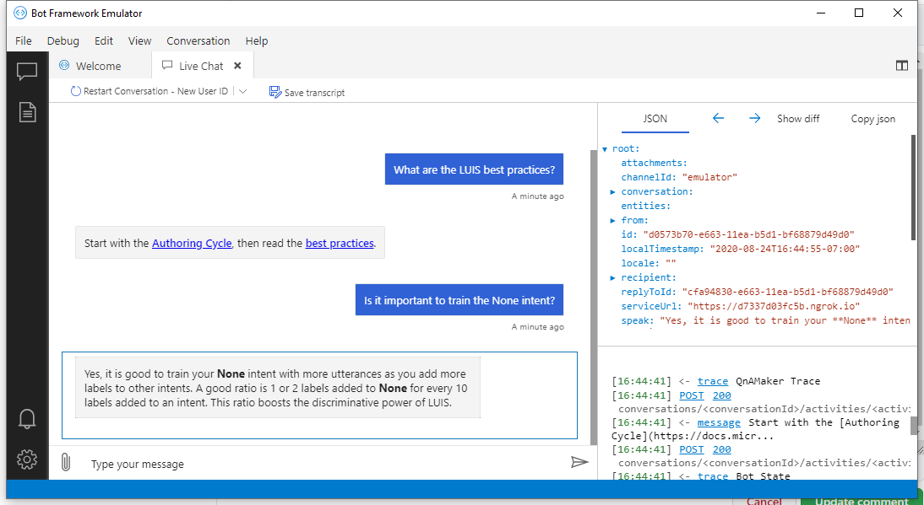Image resolution: width=924 pixels, height=505 pixels.
Task: Expand the from node in JSON
Action: coord(613,220)
